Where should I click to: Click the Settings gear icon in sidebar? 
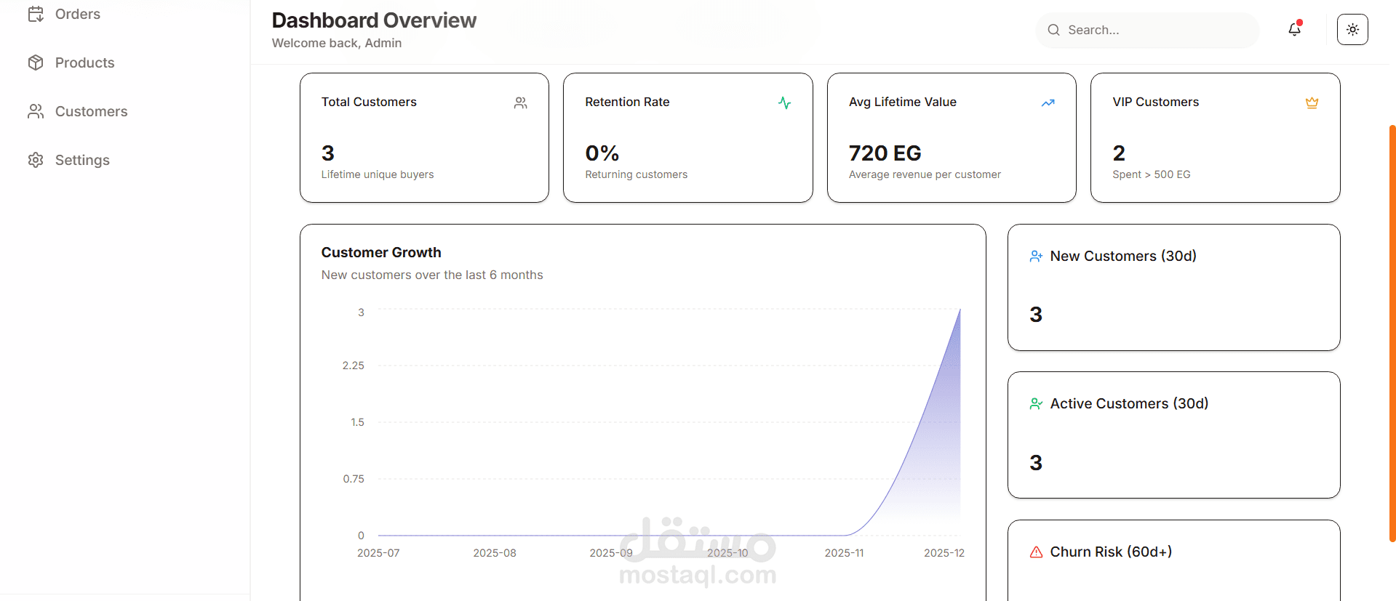[x=36, y=160]
